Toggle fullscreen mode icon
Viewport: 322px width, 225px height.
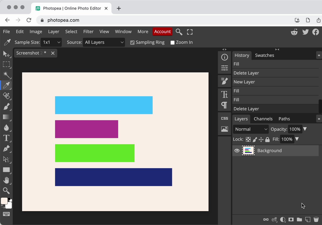pos(190,32)
